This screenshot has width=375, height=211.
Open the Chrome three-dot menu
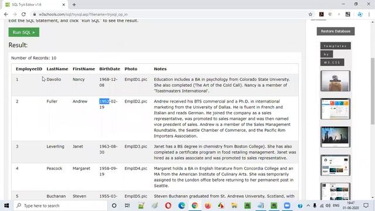369,14
